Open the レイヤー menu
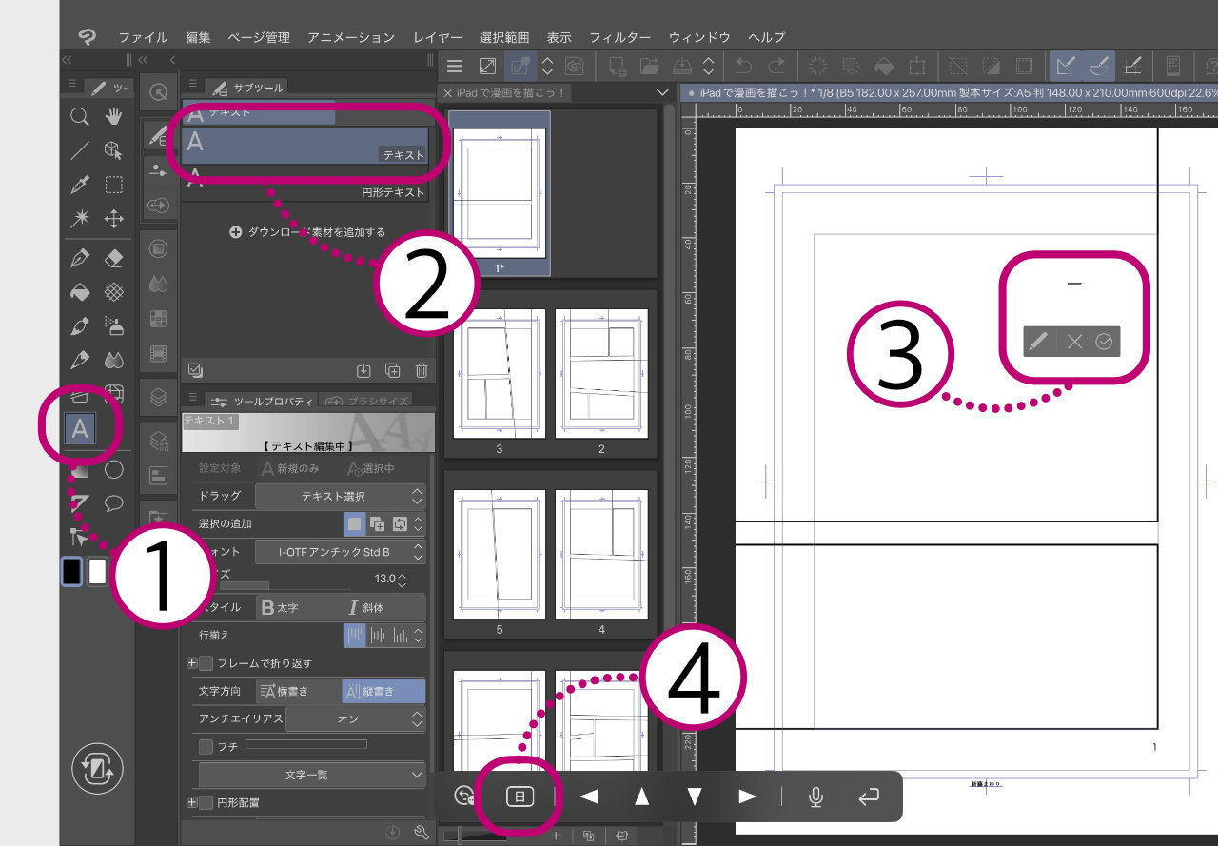The height and width of the screenshot is (846, 1218). coord(438,37)
